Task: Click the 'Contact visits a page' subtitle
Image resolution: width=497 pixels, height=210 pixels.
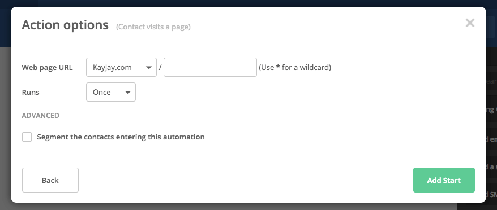Action: tap(153, 27)
